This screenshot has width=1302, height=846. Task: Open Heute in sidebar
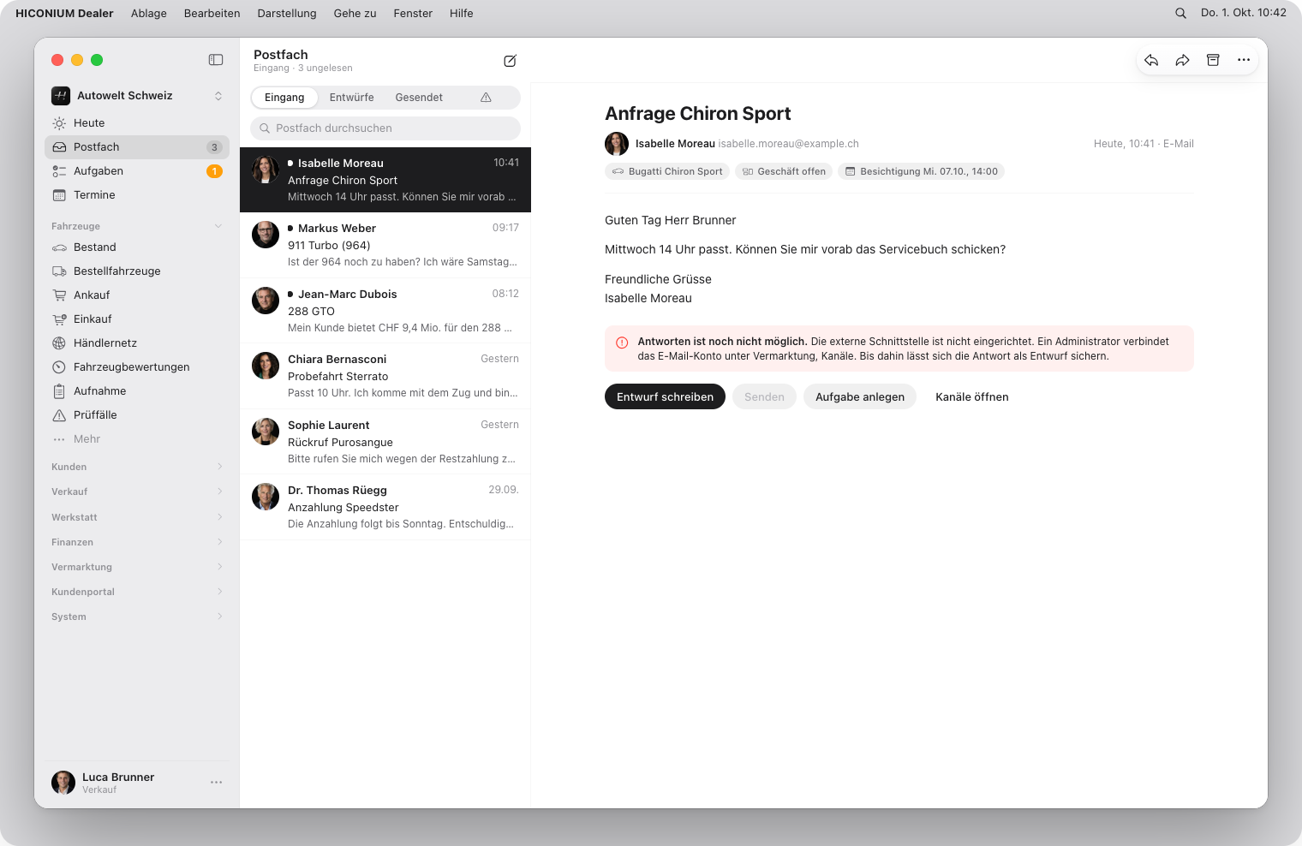click(137, 123)
